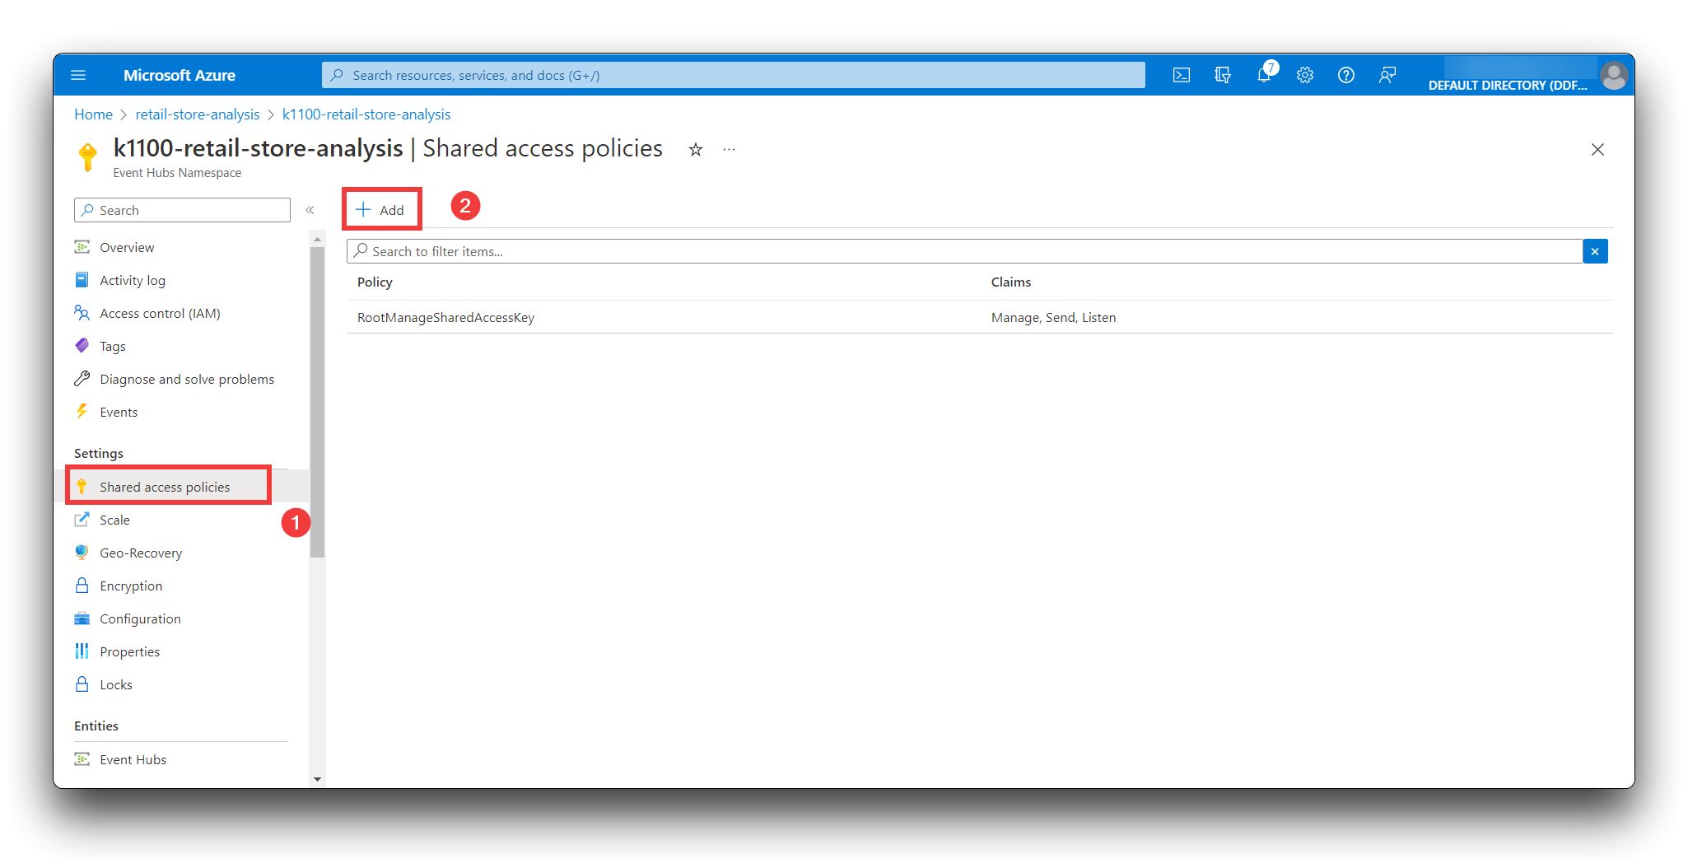1688x868 pixels.
Task: Open portal settings gear icon
Action: (1304, 75)
